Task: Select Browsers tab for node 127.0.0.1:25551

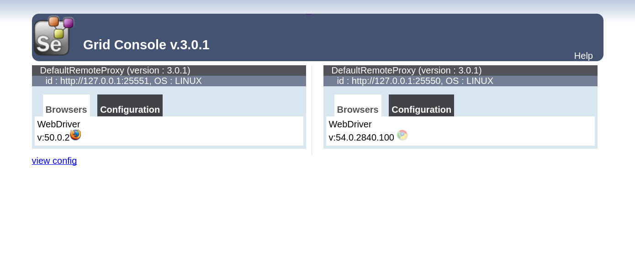Action: point(66,106)
